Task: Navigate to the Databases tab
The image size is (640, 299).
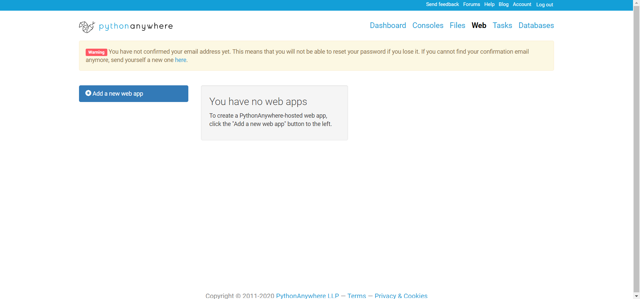Action: [x=536, y=25]
